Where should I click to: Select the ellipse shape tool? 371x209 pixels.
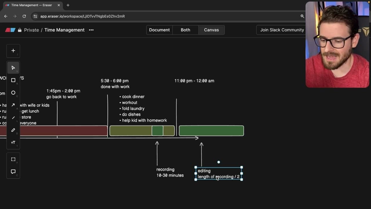tap(13, 93)
